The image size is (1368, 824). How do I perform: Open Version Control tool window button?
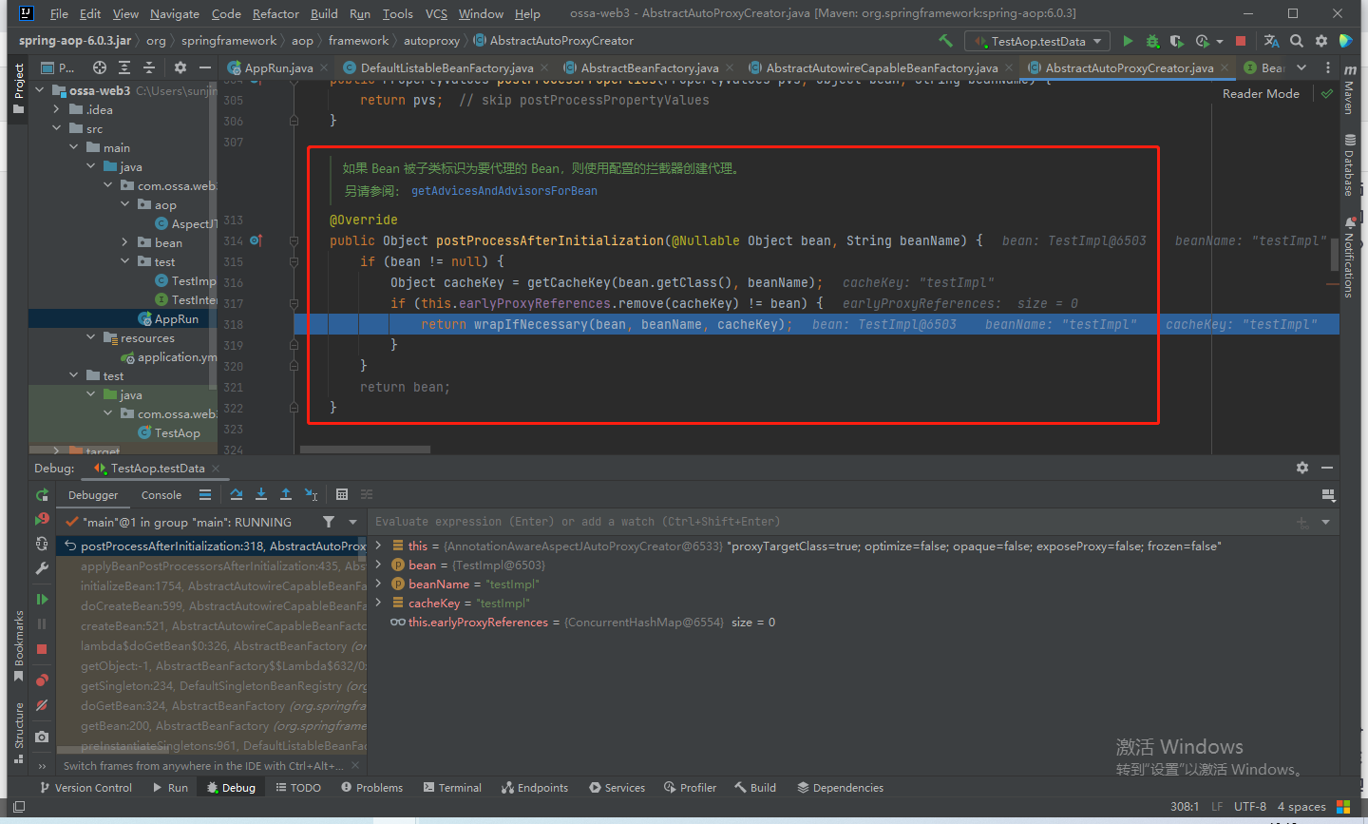(85, 788)
